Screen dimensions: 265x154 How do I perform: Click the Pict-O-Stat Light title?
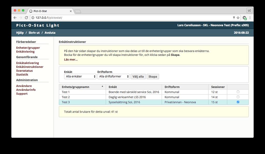tap(38, 25)
